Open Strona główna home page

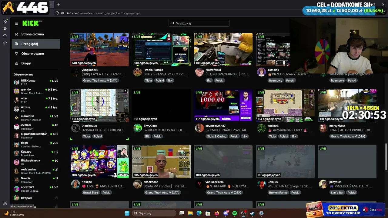click(32, 34)
